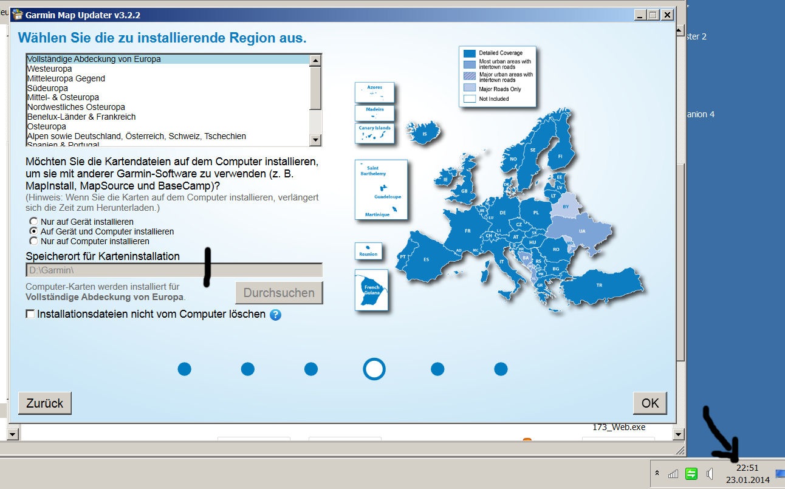The width and height of the screenshot is (785, 489).
Task: Click the speaker volume tray icon
Action: (709, 473)
